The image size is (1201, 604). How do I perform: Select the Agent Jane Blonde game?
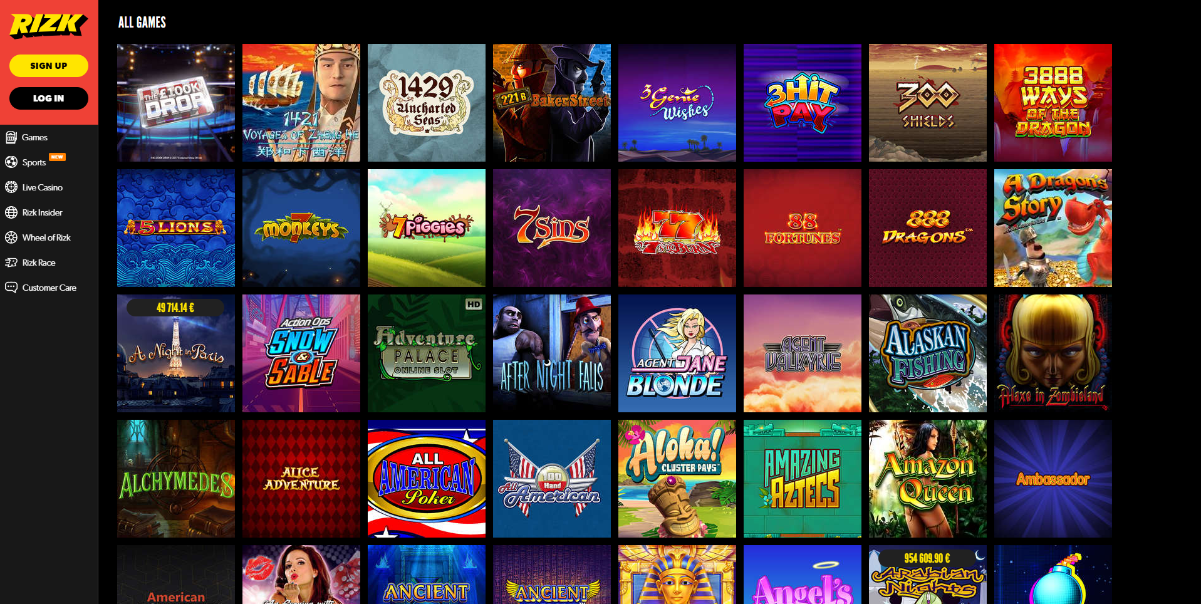pos(677,353)
